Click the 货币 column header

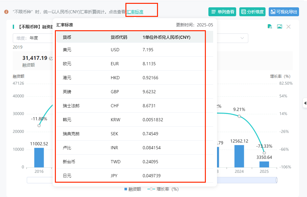point(67,37)
